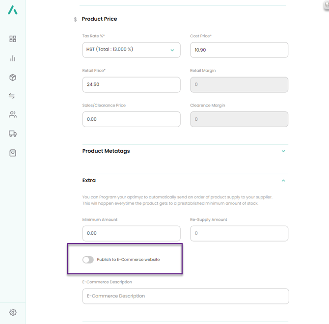
Task: Click the Product Price dollar icon
Action: click(75, 20)
